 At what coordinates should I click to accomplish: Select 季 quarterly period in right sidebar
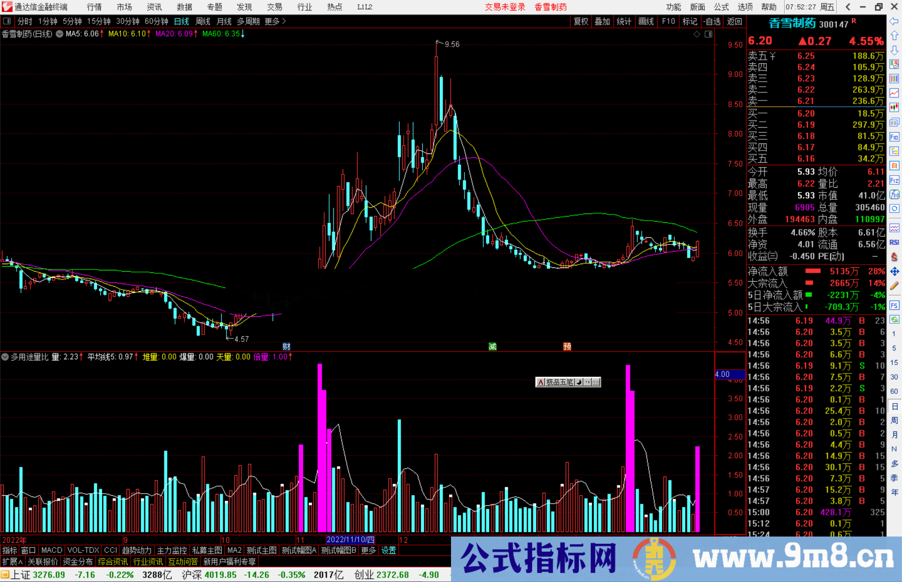click(894, 478)
